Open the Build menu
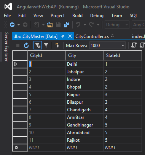 coord(77,16)
